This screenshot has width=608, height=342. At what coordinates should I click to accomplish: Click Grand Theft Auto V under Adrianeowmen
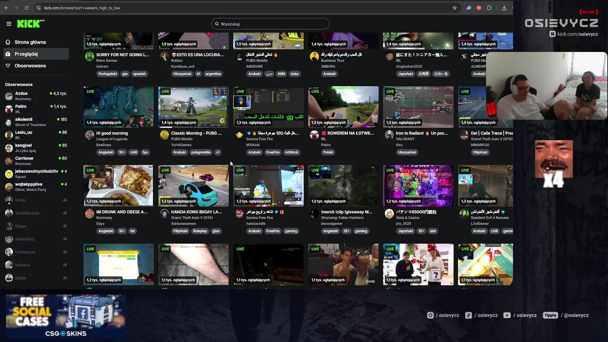coord(192,218)
